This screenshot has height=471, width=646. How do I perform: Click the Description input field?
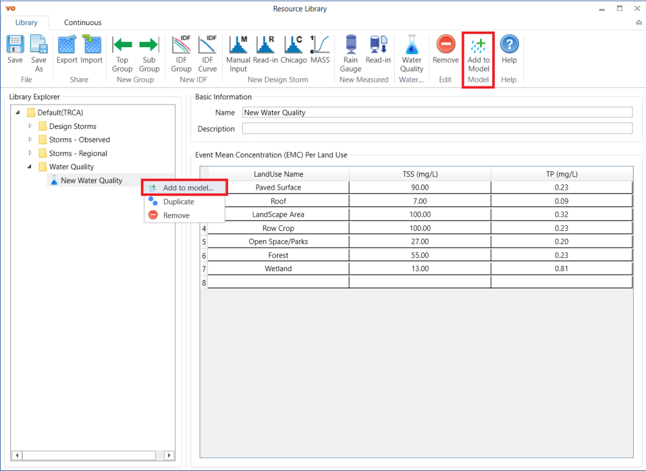click(437, 128)
